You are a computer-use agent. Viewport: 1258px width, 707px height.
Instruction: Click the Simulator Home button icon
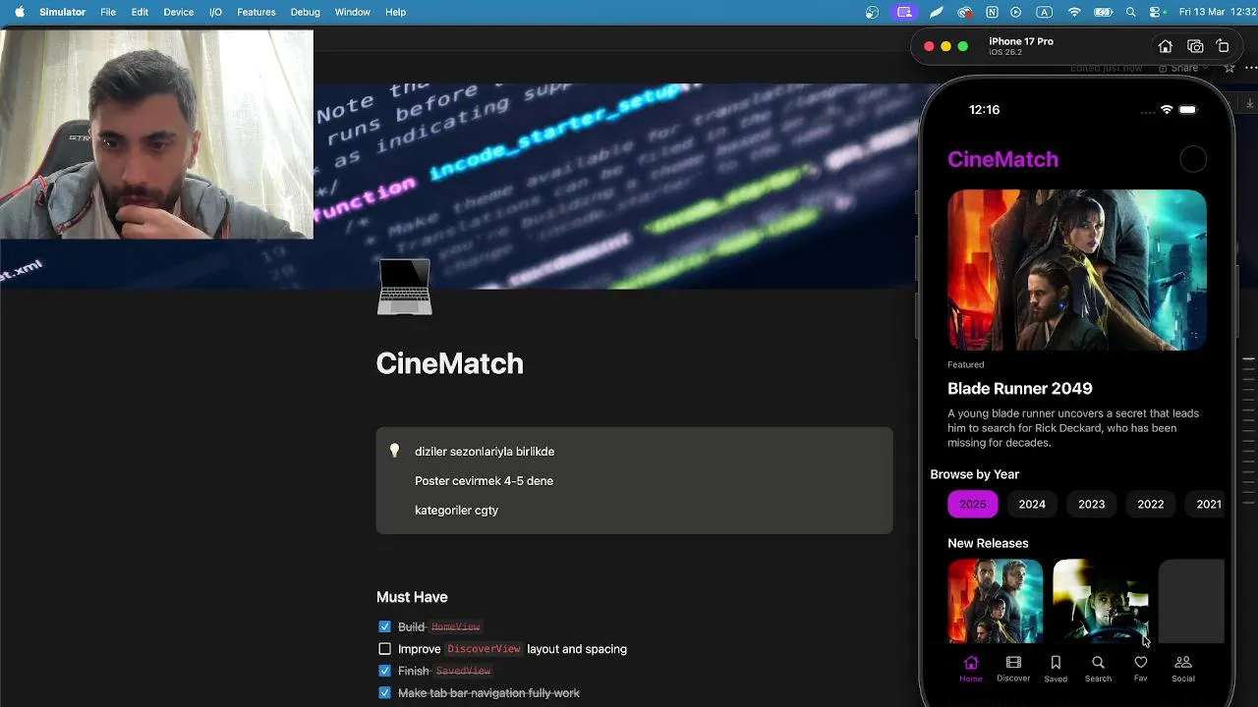pyautogui.click(x=1166, y=46)
